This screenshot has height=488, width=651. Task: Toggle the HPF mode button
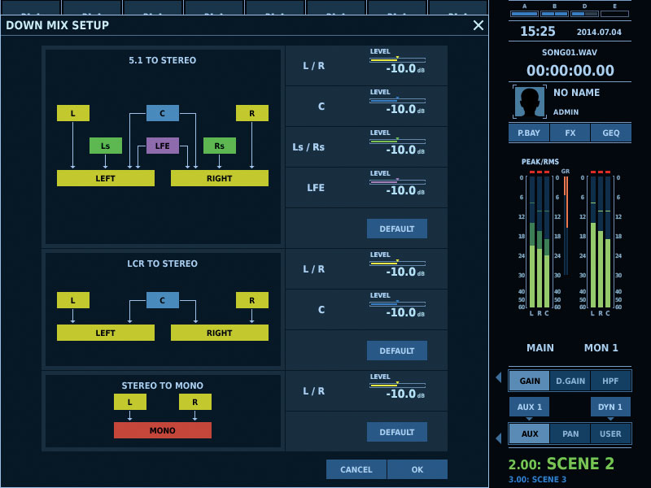click(610, 381)
